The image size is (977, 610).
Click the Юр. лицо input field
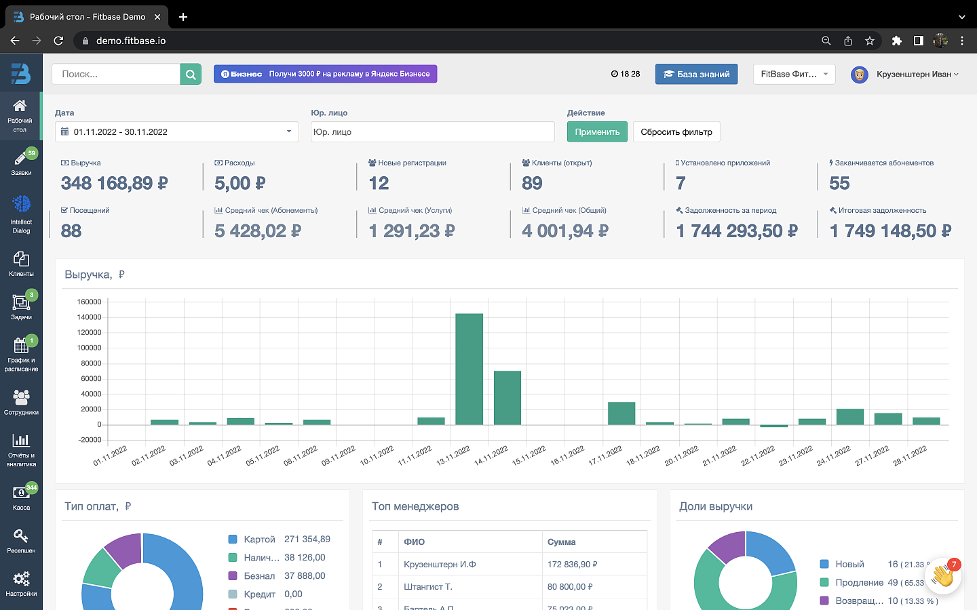click(x=433, y=131)
